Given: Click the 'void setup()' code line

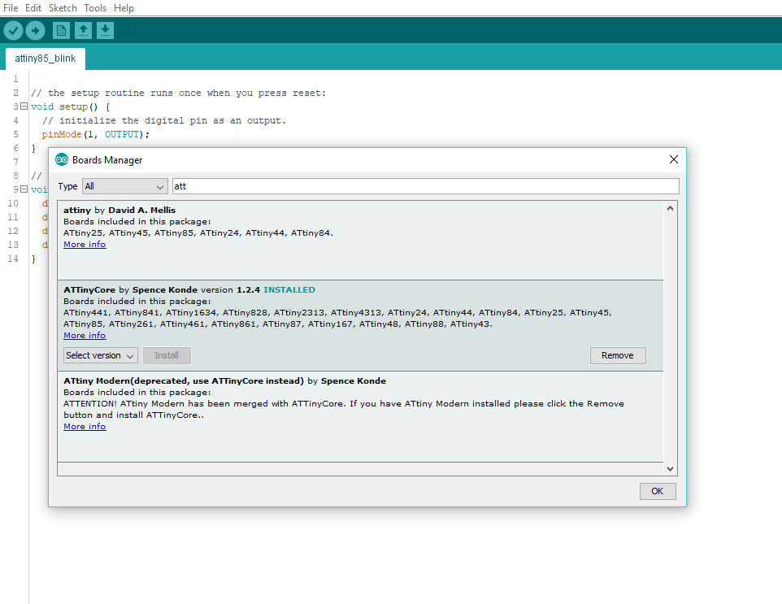Looking at the screenshot, I should click(x=71, y=106).
